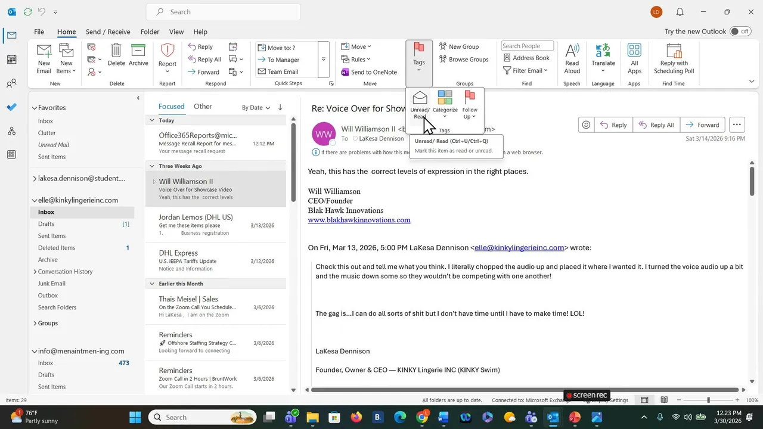
Task: Click Reply All in the reading pane header
Action: tap(656, 125)
